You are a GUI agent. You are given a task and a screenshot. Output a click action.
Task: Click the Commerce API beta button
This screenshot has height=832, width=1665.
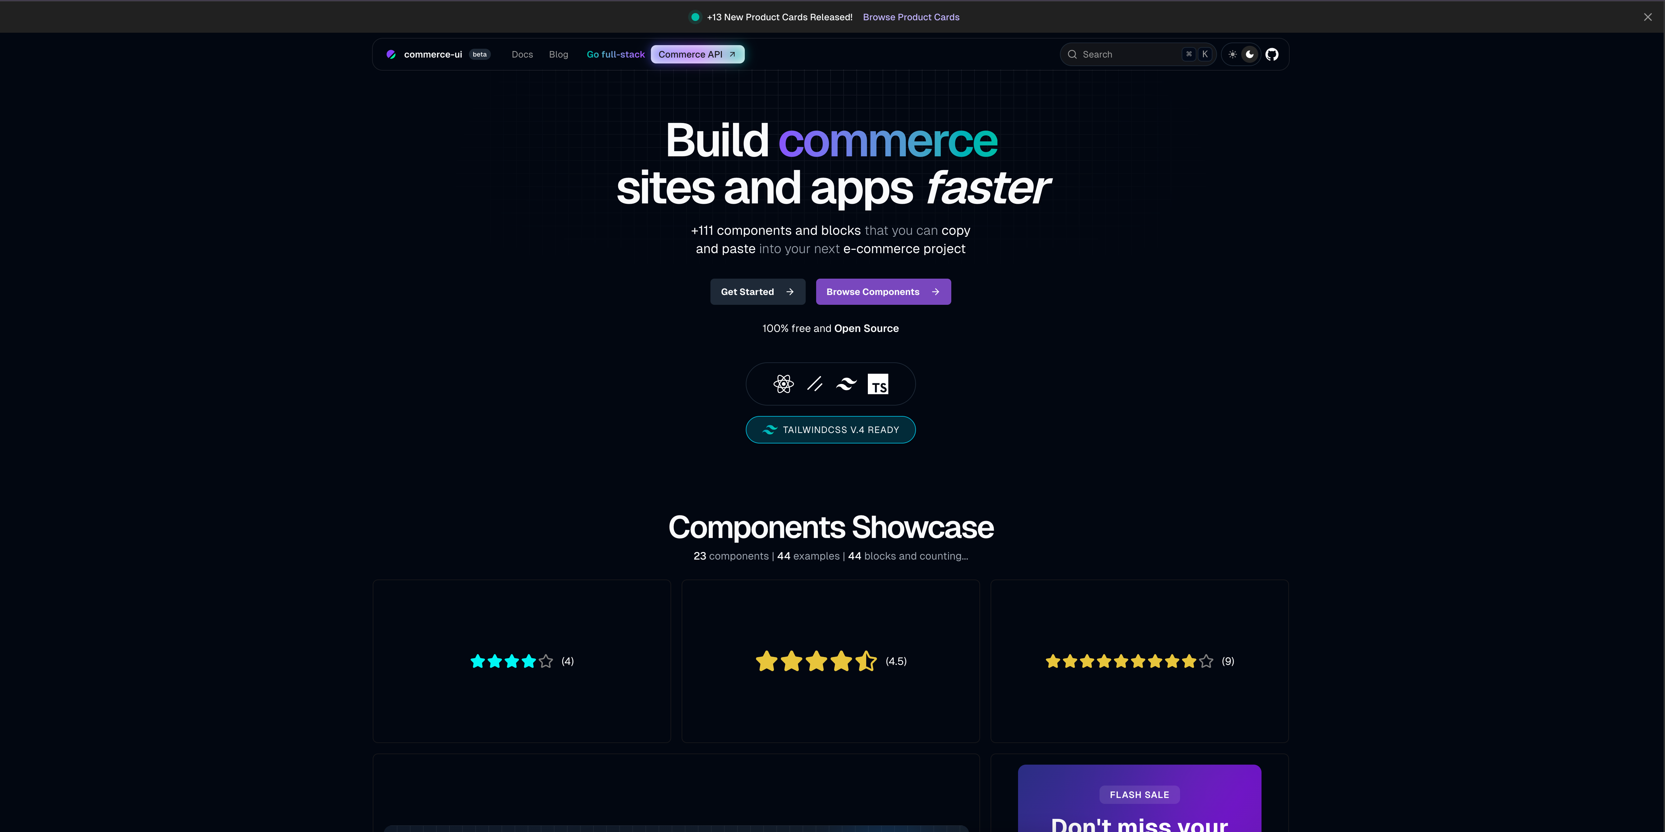pos(697,54)
